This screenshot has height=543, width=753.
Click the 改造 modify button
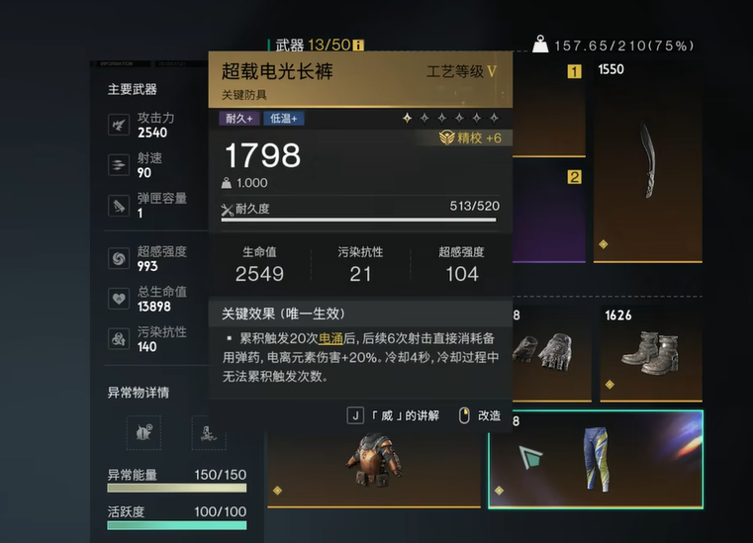[x=480, y=415]
